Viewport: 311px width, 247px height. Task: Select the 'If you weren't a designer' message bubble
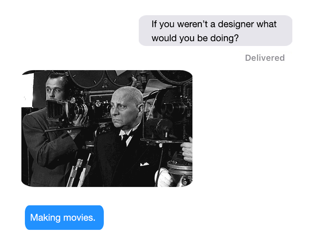coord(215,31)
